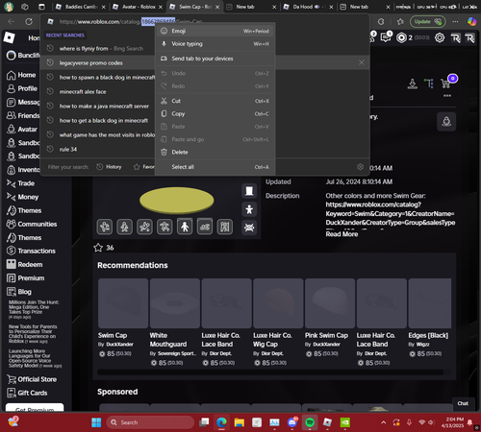Screen dimensions: 481x432
Task: Click Send tab to your devices
Action: pos(215,59)
